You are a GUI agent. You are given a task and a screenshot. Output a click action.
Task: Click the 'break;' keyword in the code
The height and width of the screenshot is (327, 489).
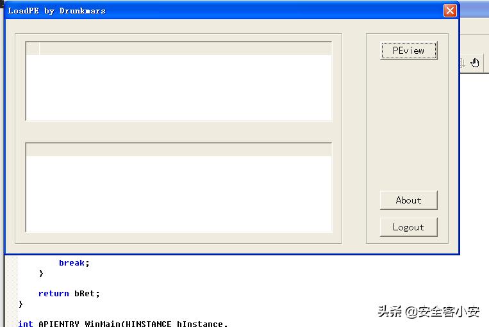(x=74, y=263)
